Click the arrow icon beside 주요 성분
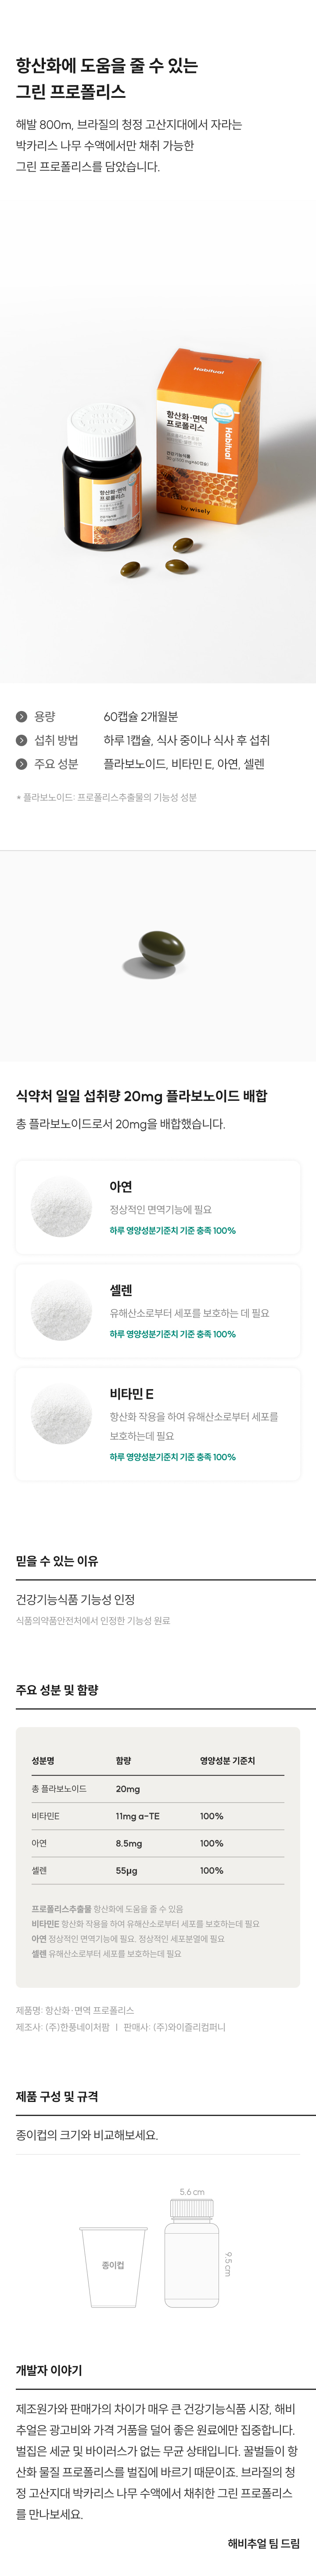Screen dimensions: 316x2576 [x=21, y=764]
